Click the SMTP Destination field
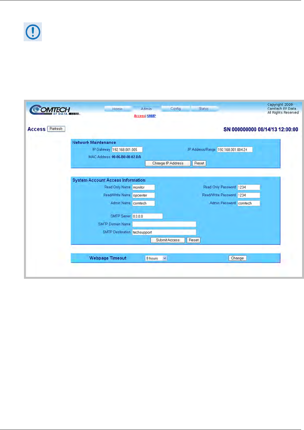 click(164, 232)
